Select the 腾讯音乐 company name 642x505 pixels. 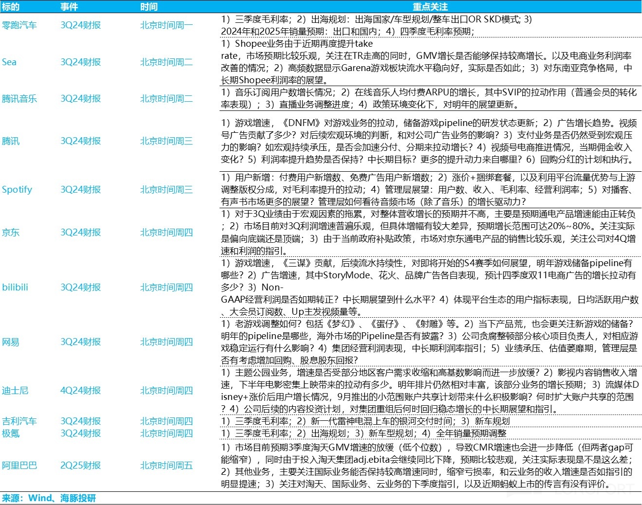tap(19, 99)
